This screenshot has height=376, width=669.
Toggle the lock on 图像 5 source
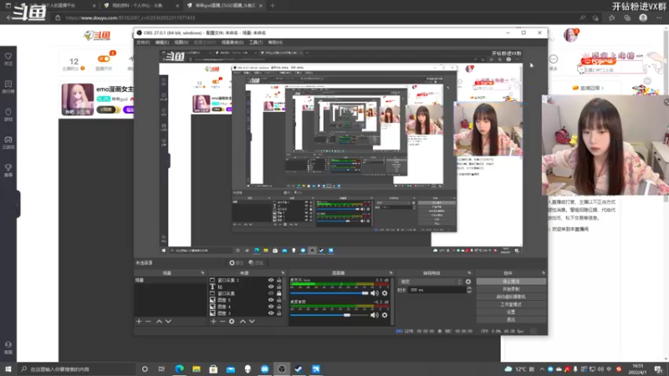point(279,300)
